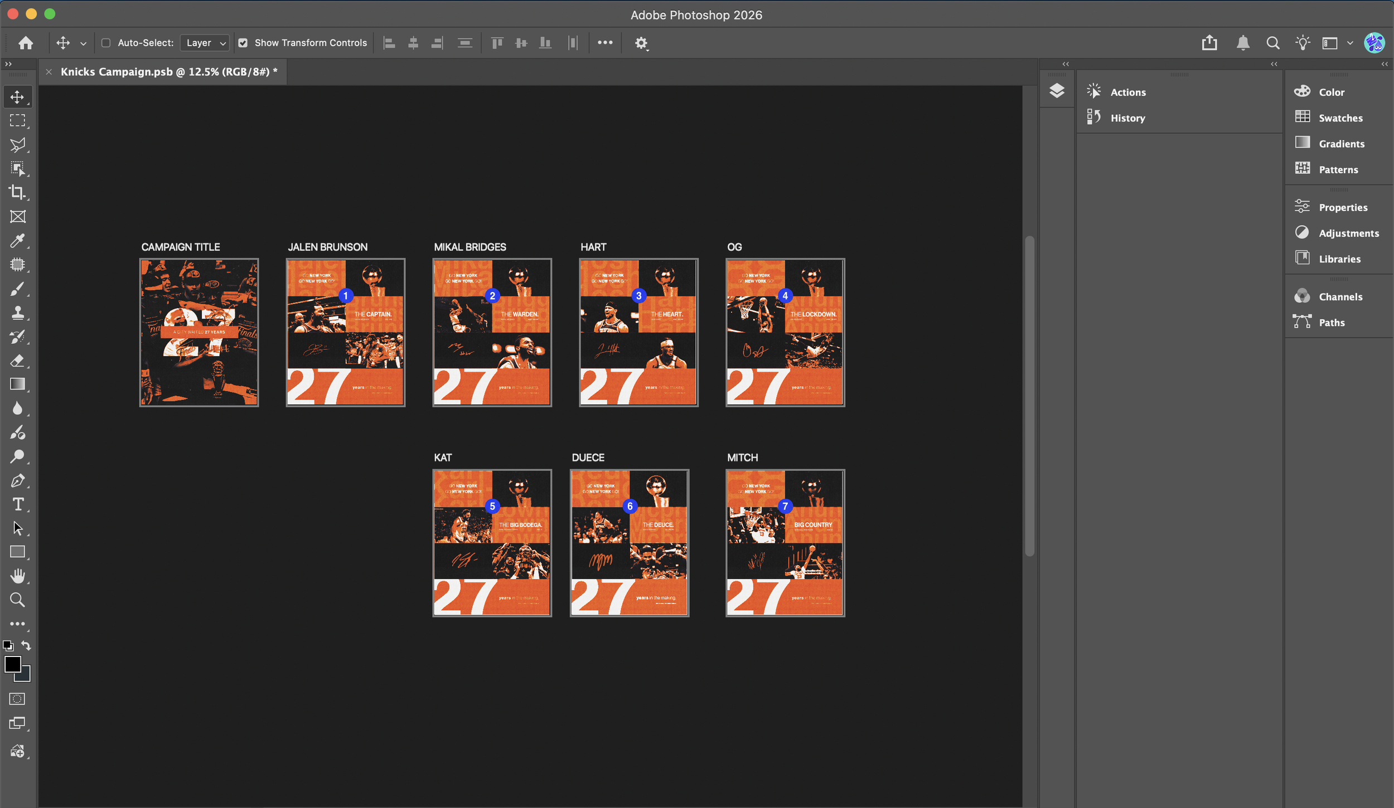Open the Layers panel icon
The width and height of the screenshot is (1394, 808).
click(x=1057, y=91)
